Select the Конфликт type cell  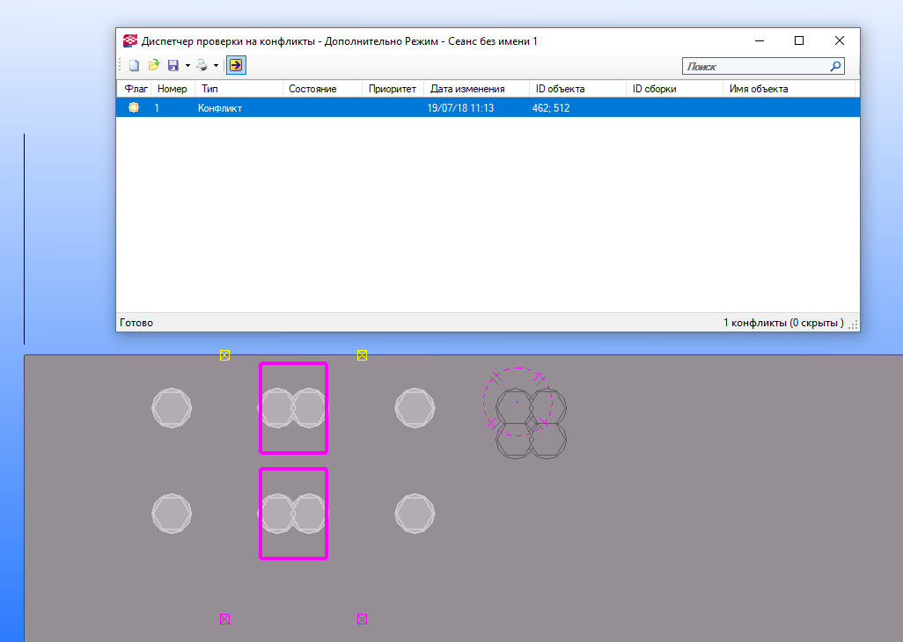coord(220,108)
